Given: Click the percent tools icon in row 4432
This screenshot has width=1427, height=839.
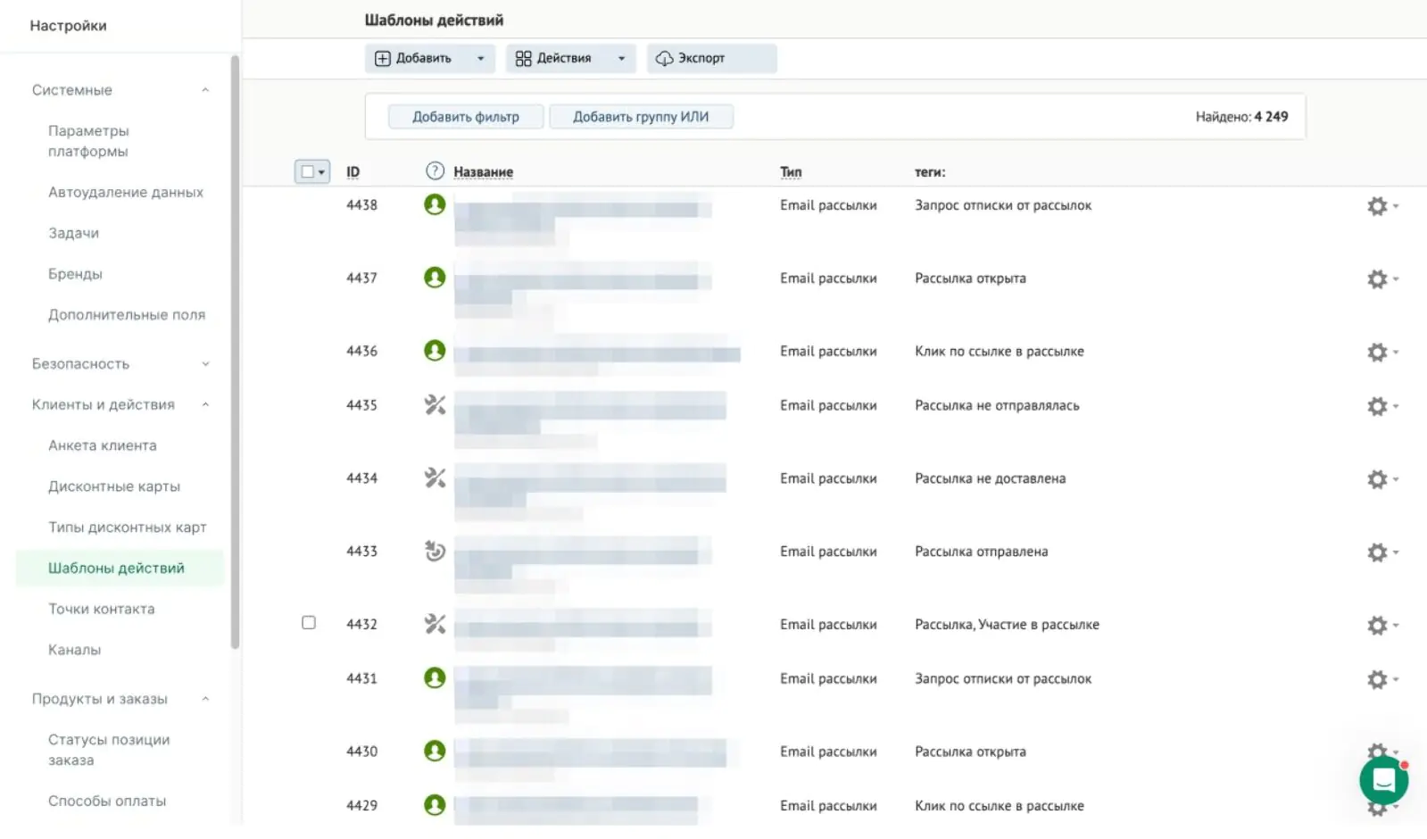Looking at the screenshot, I should tap(435, 624).
